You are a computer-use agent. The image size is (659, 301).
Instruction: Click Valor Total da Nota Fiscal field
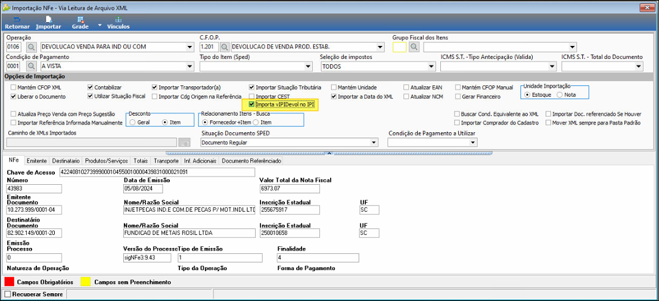pyautogui.click(x=290, y=189)
